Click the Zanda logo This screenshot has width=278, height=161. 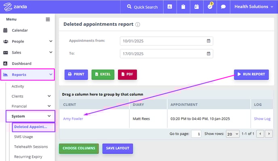click(15, 7)
